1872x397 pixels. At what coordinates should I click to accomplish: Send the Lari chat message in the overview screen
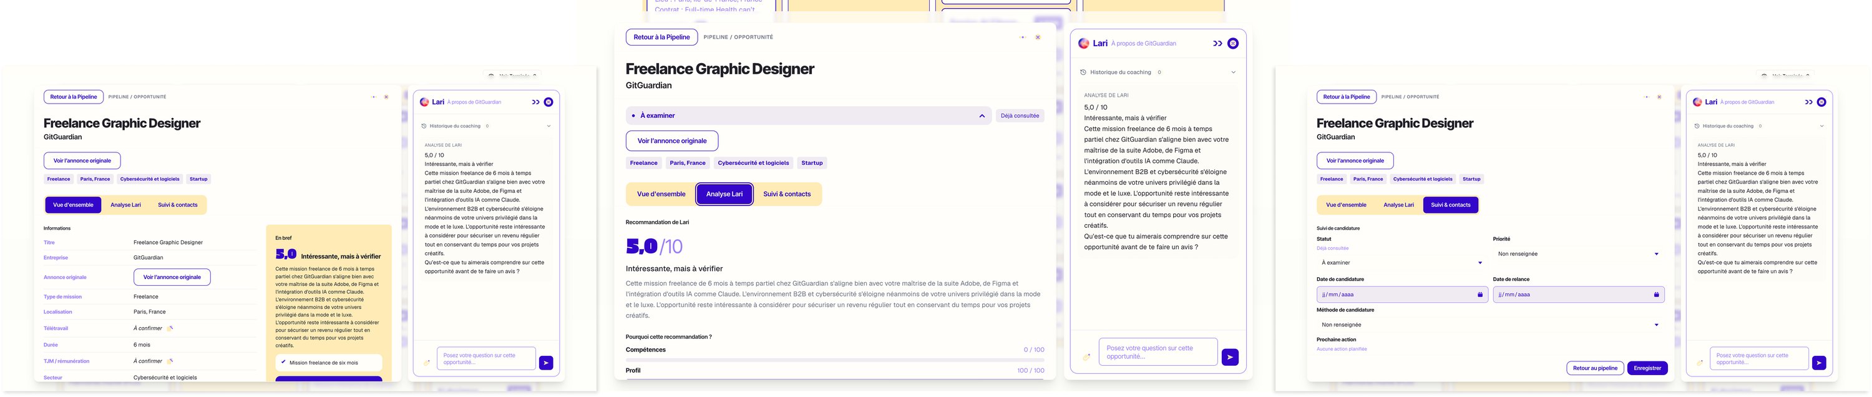click(546, 362)
